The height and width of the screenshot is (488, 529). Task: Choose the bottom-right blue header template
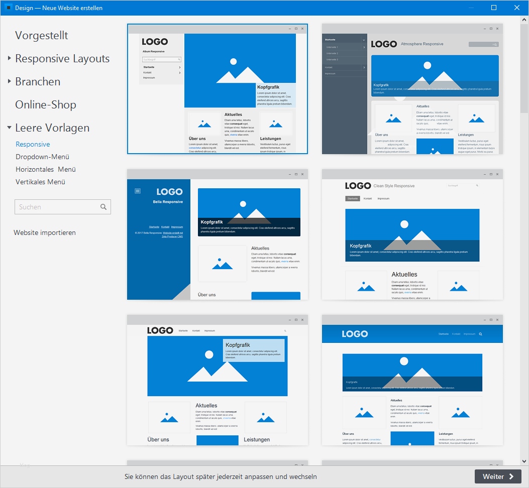[x=412, y=380]
